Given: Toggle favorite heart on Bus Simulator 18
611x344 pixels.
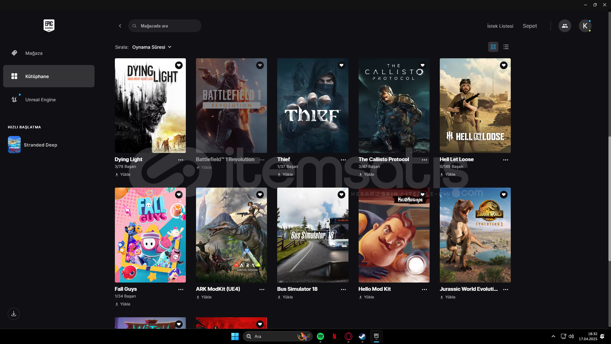Looking at the screenshot, I should [x=341, y=195].
